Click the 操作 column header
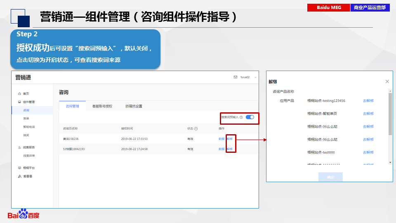396x223 pixels. click(x=222, y=129)
